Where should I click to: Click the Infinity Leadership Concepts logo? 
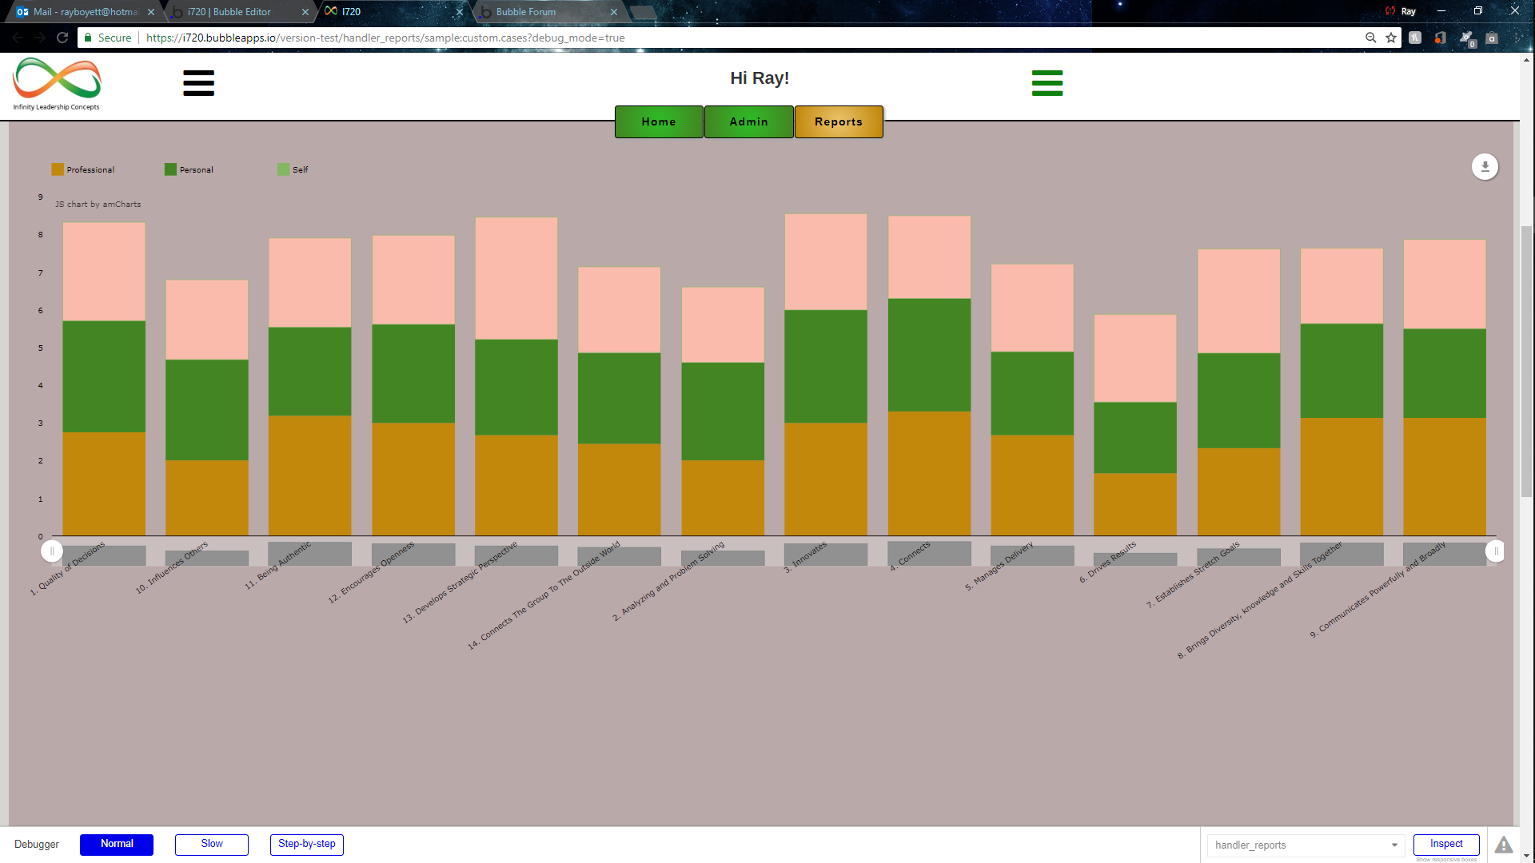coord(57,84)
